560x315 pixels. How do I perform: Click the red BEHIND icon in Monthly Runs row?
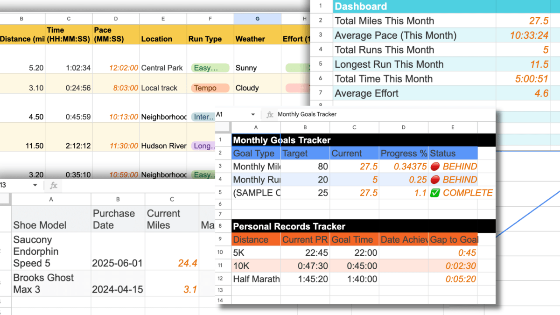click(x=434, y=180)
